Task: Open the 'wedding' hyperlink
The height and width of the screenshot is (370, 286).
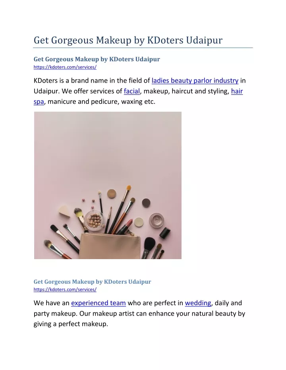Action: 198,303
